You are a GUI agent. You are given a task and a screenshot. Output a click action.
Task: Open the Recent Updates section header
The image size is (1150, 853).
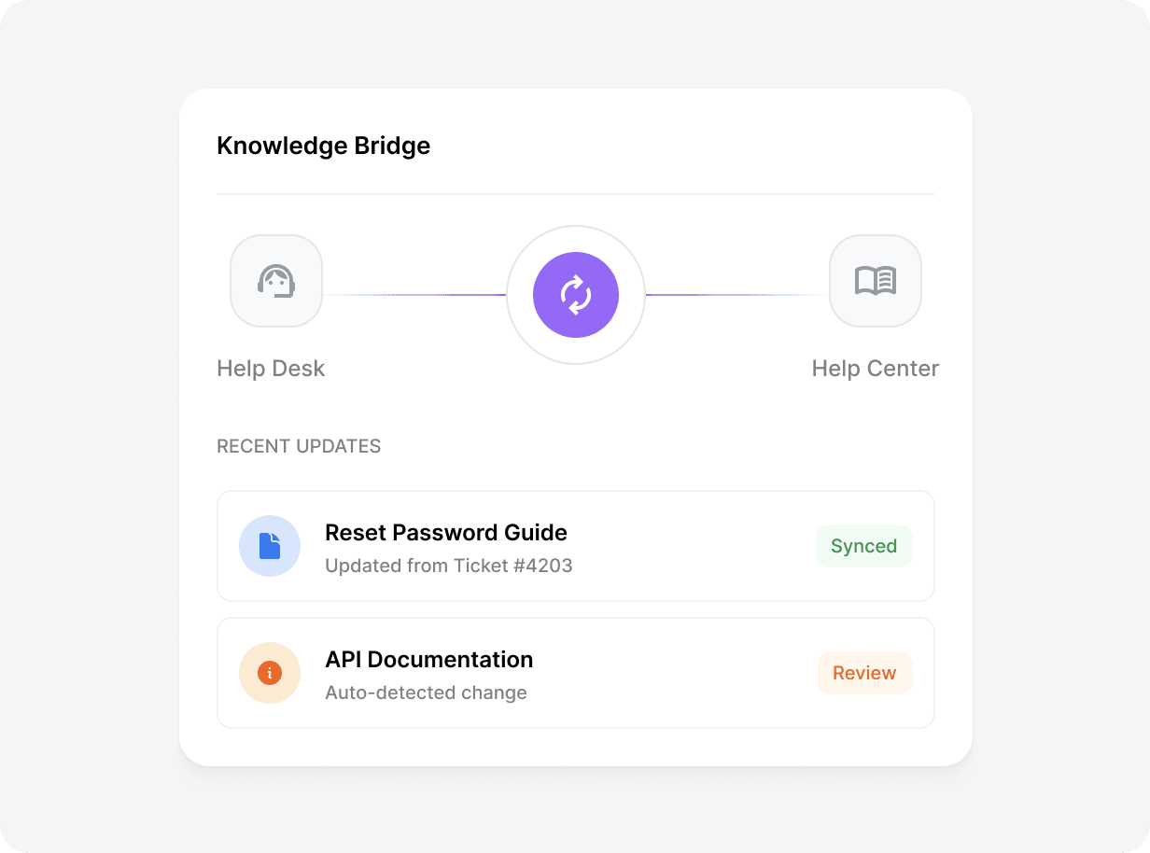click(x=299, y=446)
